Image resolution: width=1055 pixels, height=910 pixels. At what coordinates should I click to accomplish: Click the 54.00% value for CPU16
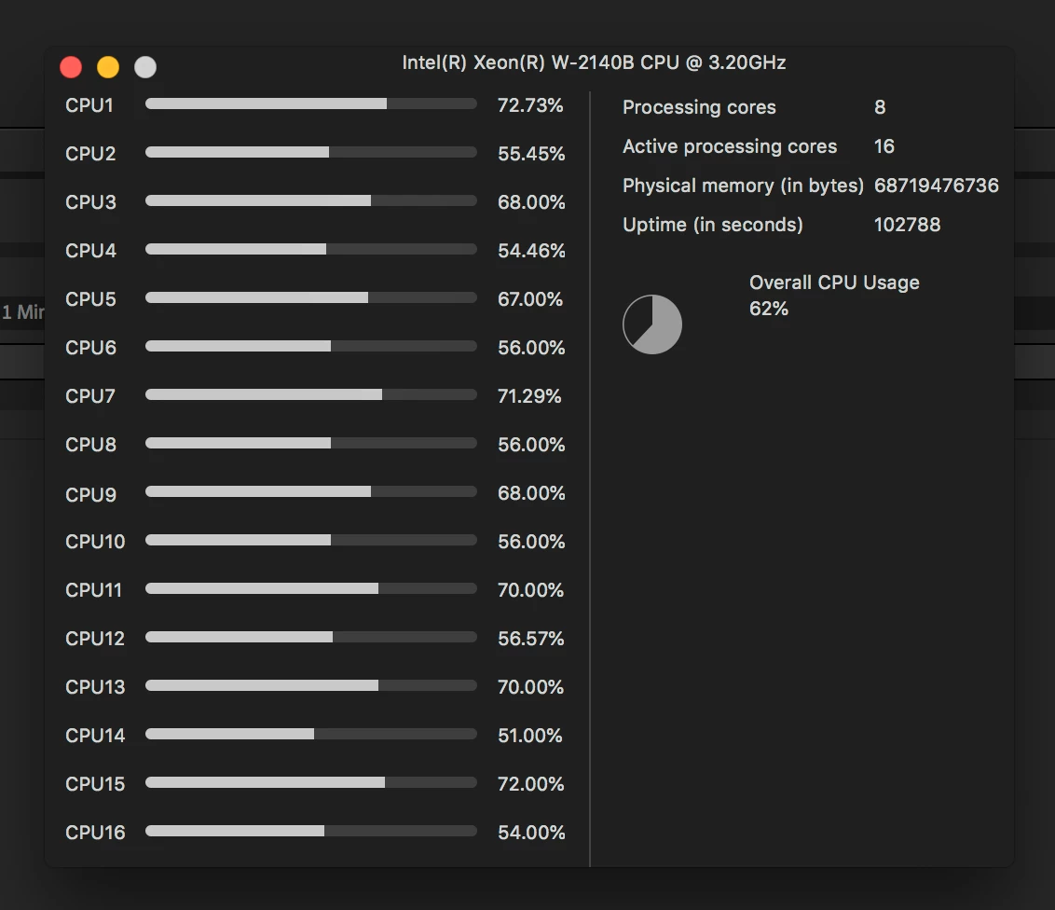pos(531,833)
